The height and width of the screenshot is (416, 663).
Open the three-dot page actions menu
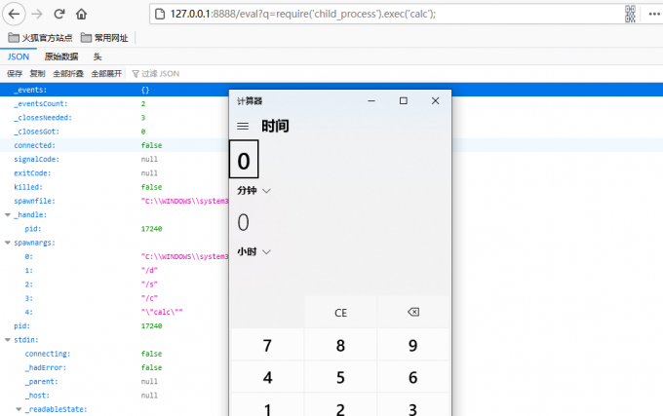point(654,14)
